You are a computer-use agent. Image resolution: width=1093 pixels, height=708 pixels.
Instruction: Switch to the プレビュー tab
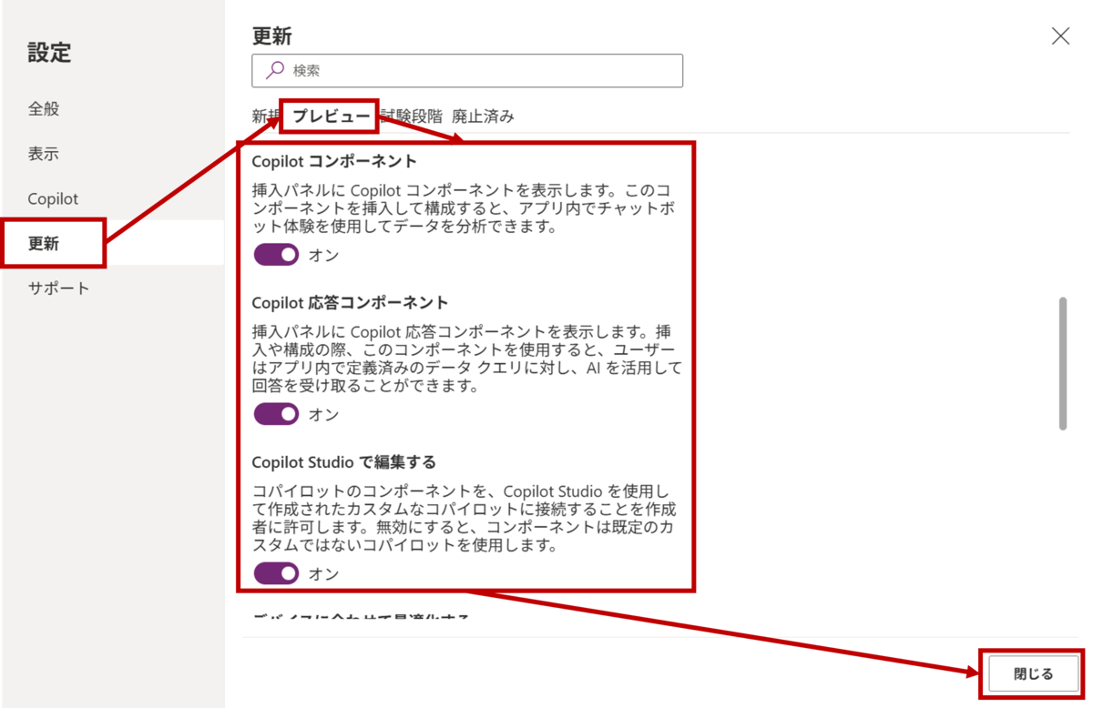(331, 116)
